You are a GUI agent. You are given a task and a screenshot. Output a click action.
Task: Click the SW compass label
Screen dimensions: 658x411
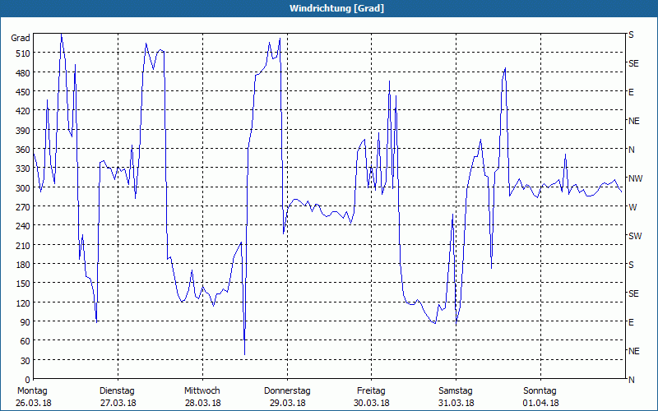click(635, 236)
